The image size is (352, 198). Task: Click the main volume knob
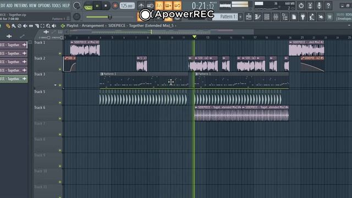(x=77, y=5)
